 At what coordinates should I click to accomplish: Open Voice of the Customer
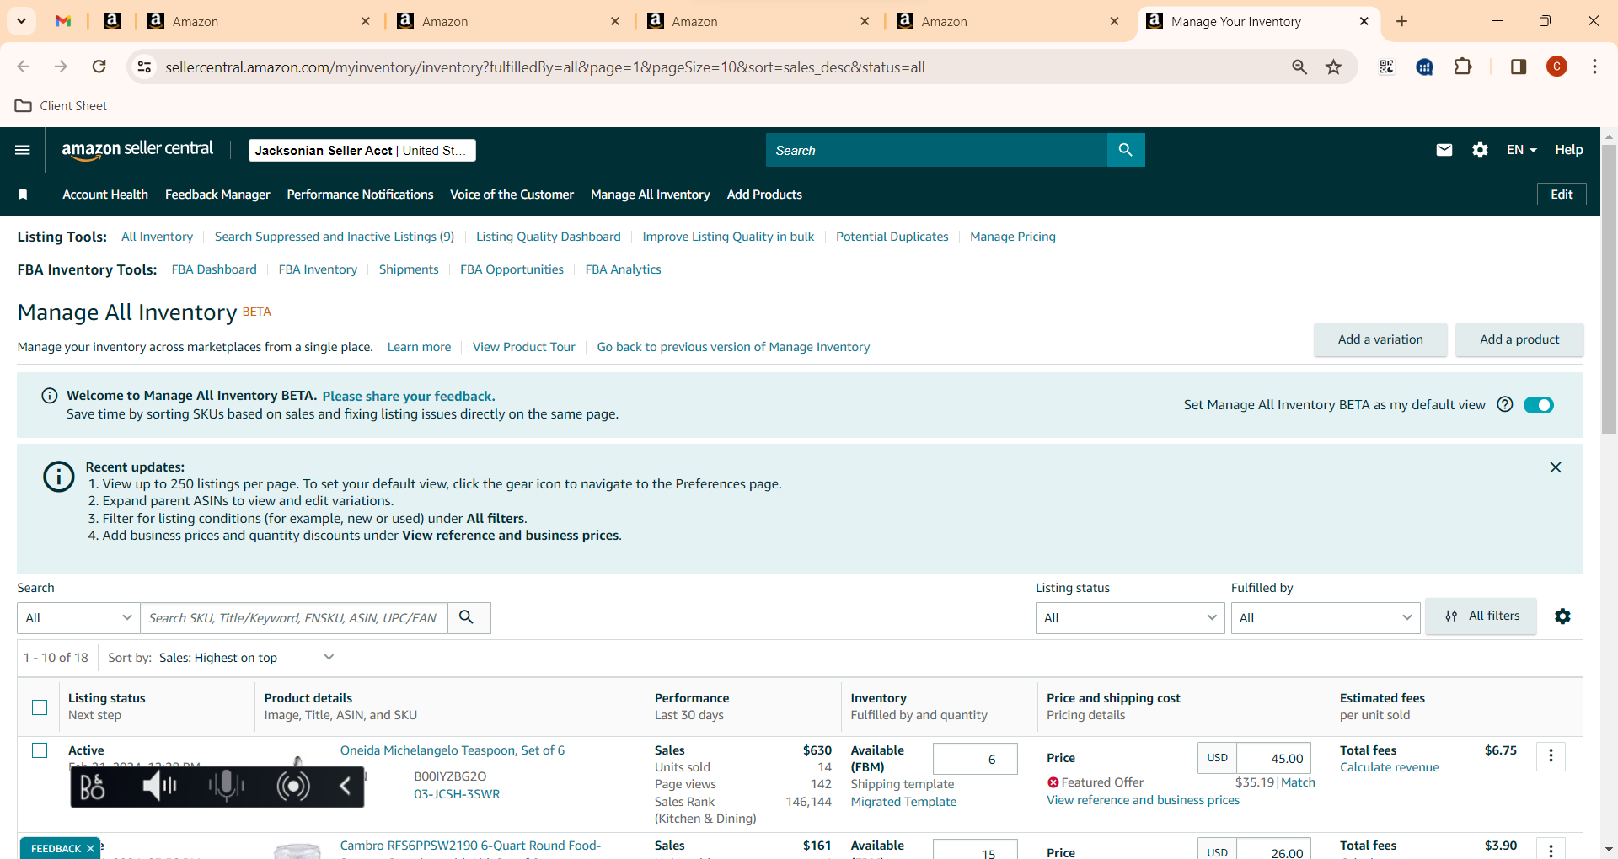512,195
